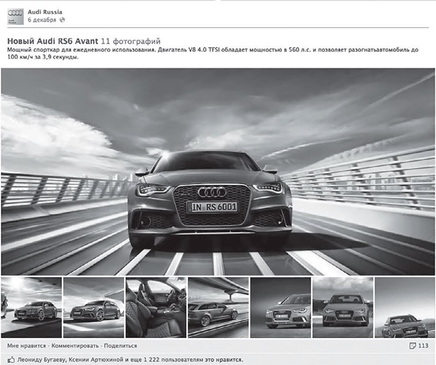The image size is (436, 365).
Task: Click the Audi Russia profile avatar
Action: 15,16
